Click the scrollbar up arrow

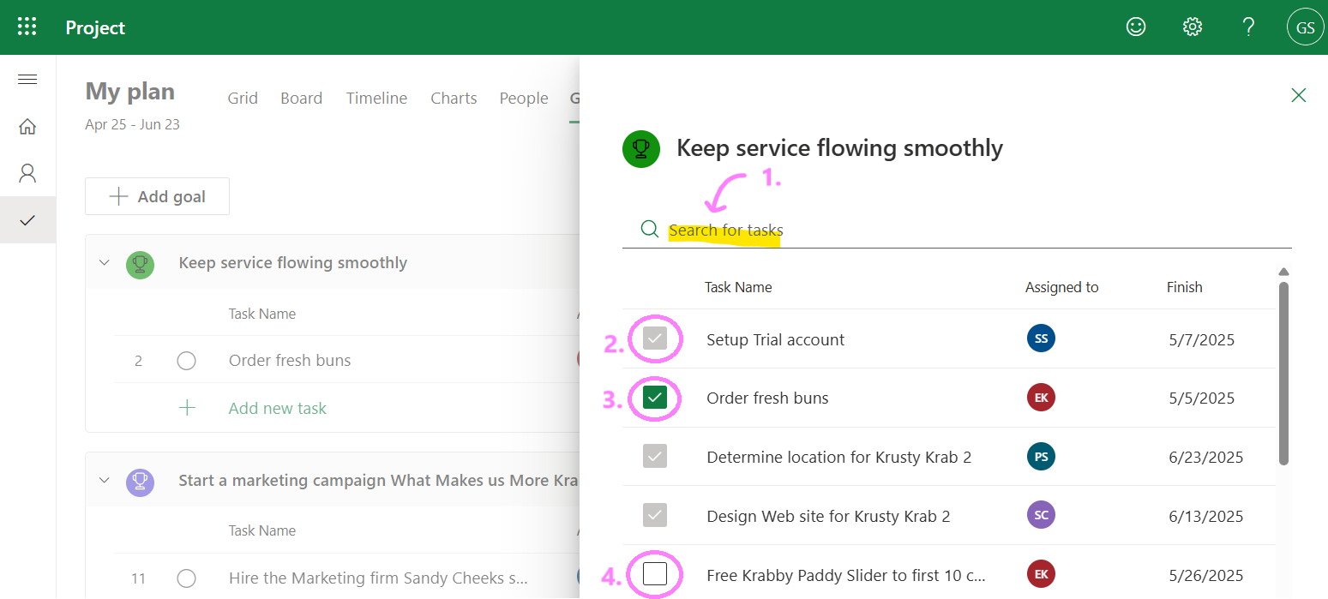(x=1283, y=272)
